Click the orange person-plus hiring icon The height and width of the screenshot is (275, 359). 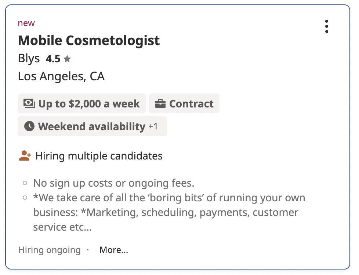[x=25, y=156]
